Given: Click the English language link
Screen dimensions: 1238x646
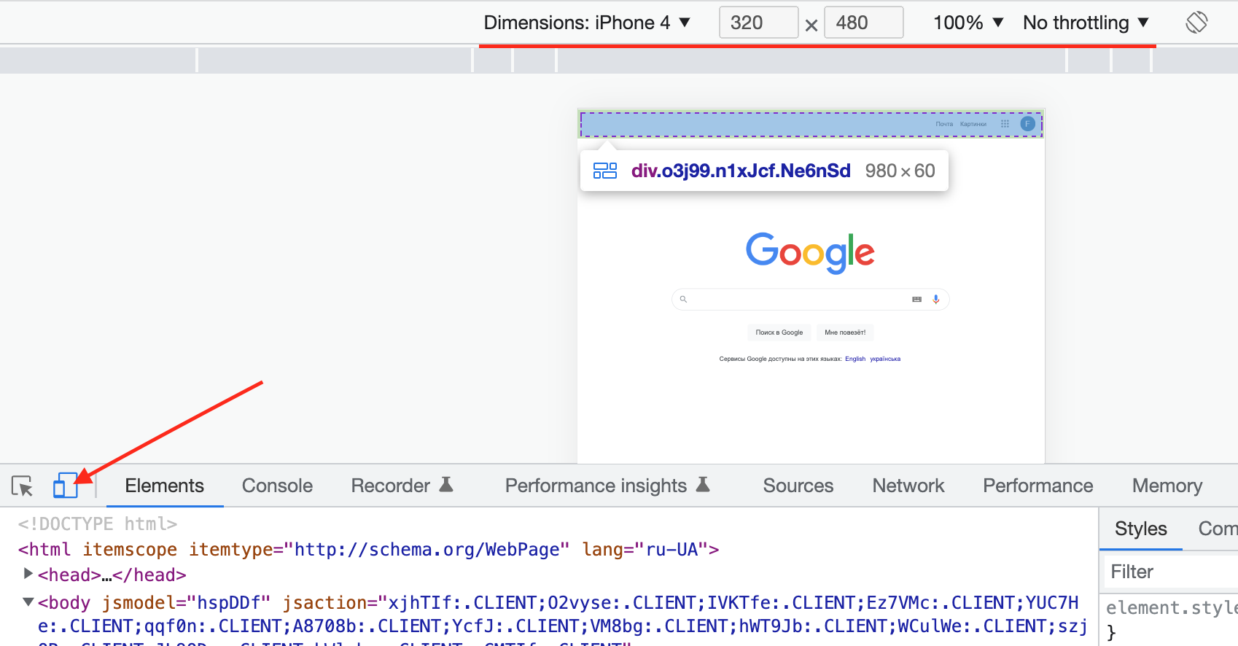Looking at the screenshot, I should tap(855, 359).
